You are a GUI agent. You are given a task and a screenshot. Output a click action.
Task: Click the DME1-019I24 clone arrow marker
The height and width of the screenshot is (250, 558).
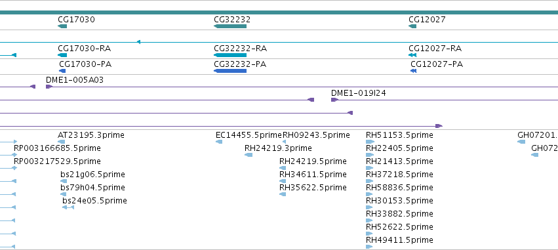pyautogui.click(x=334, y=100)
